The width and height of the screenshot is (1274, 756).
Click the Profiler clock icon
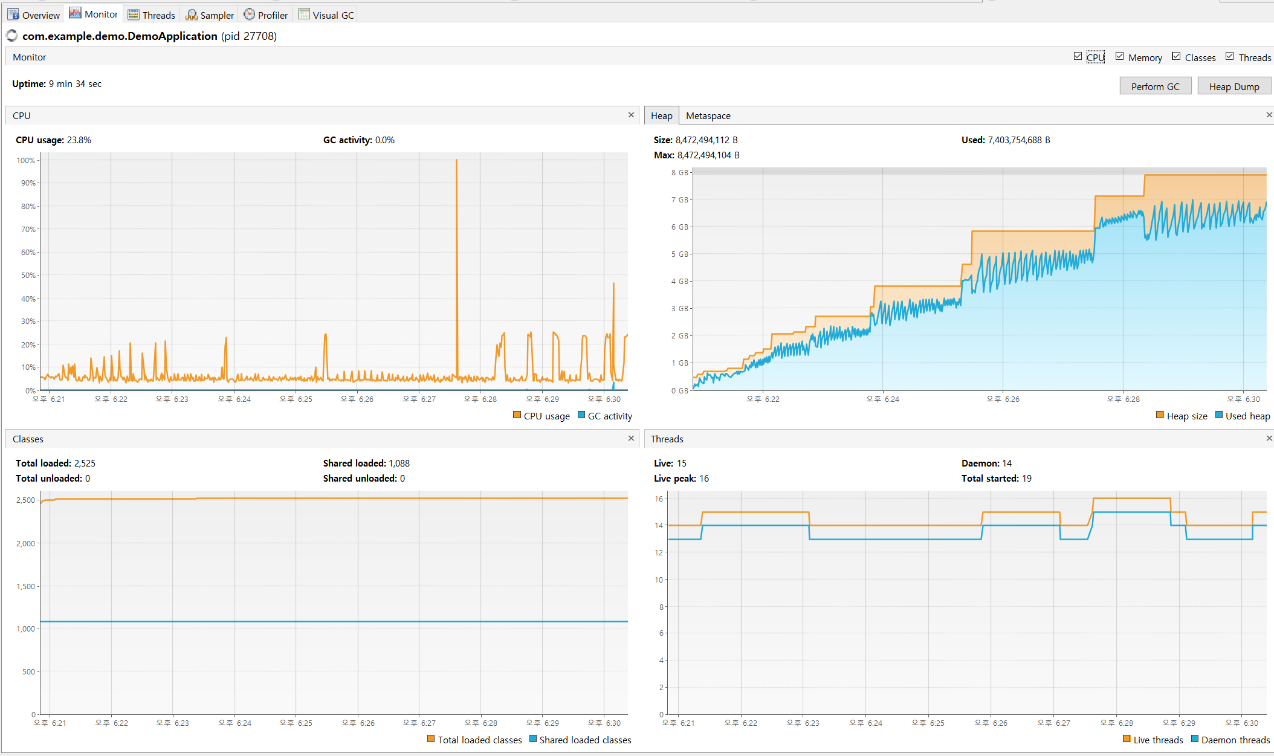249,14
